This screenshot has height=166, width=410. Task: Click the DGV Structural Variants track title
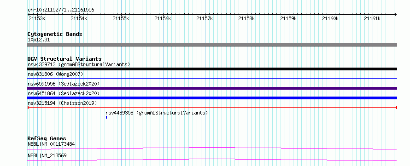point(64,59)
